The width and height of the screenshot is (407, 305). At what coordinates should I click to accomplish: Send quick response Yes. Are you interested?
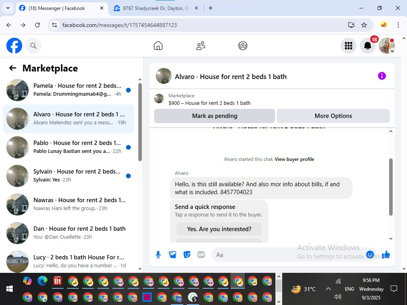pyautogui.click(x=219, y=229)
